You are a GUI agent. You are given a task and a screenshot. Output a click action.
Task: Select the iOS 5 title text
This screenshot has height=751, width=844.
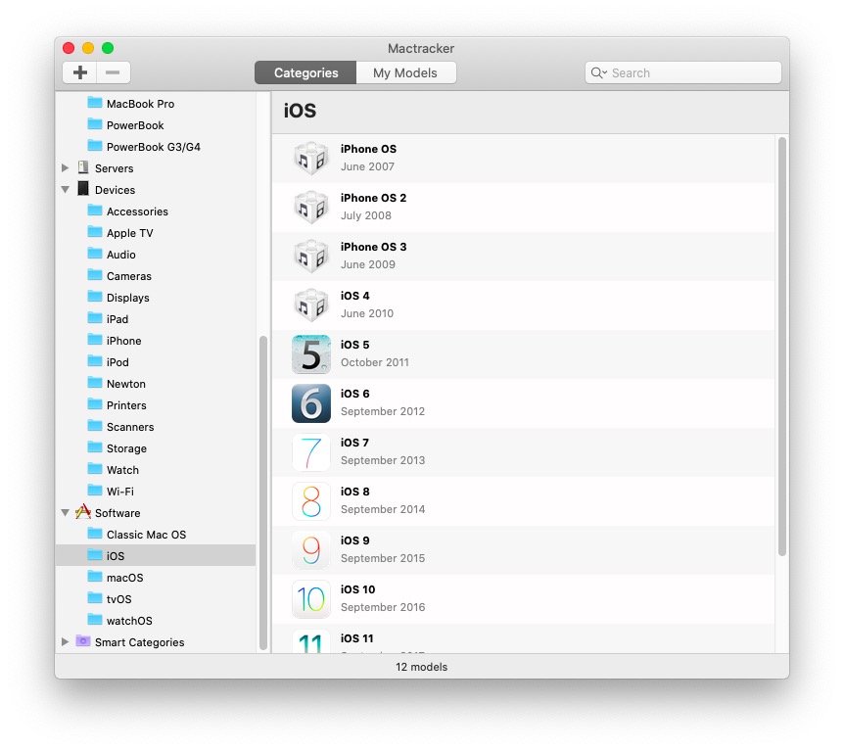click(354, 345)
